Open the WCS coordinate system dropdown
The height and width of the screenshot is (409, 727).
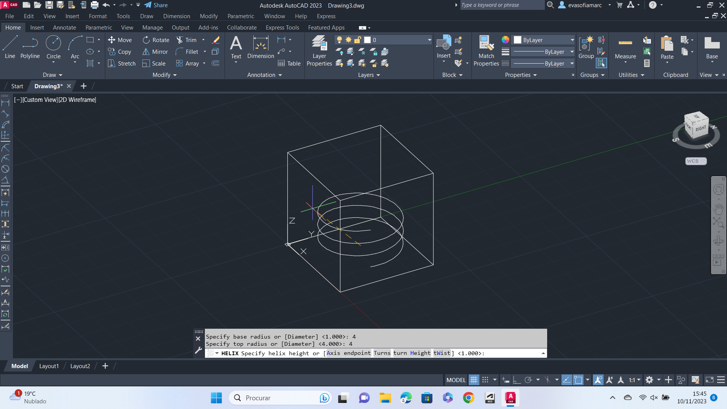[696, 161]
